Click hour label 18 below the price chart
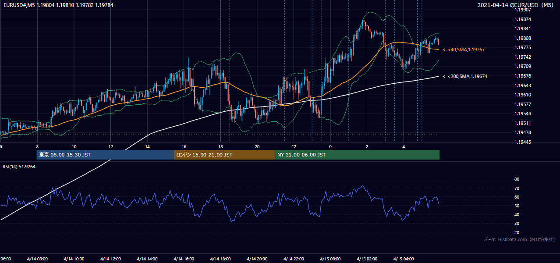Viewport: 560px width, 263px height. (220, 146)
